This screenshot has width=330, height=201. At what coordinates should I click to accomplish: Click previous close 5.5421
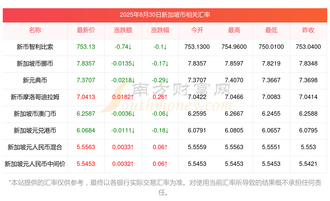coord(308,164)
